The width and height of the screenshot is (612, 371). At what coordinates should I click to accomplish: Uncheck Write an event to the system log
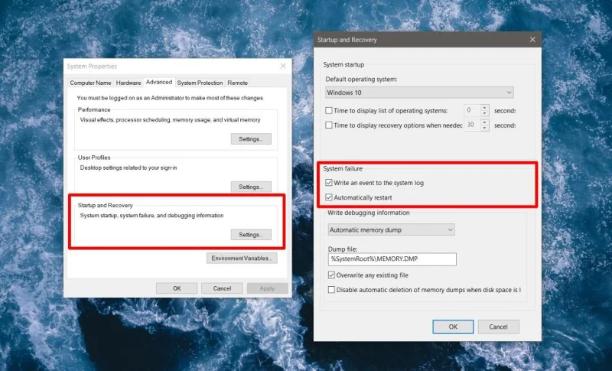pyautogui.click(x=329, y=183)
